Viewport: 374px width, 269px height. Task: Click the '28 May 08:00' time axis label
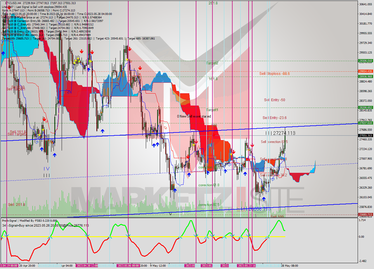point(289,265)
